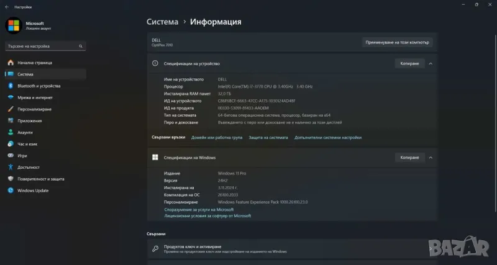
Task: Open Поверителност и защита settings
Action: [x=40, y=179]
